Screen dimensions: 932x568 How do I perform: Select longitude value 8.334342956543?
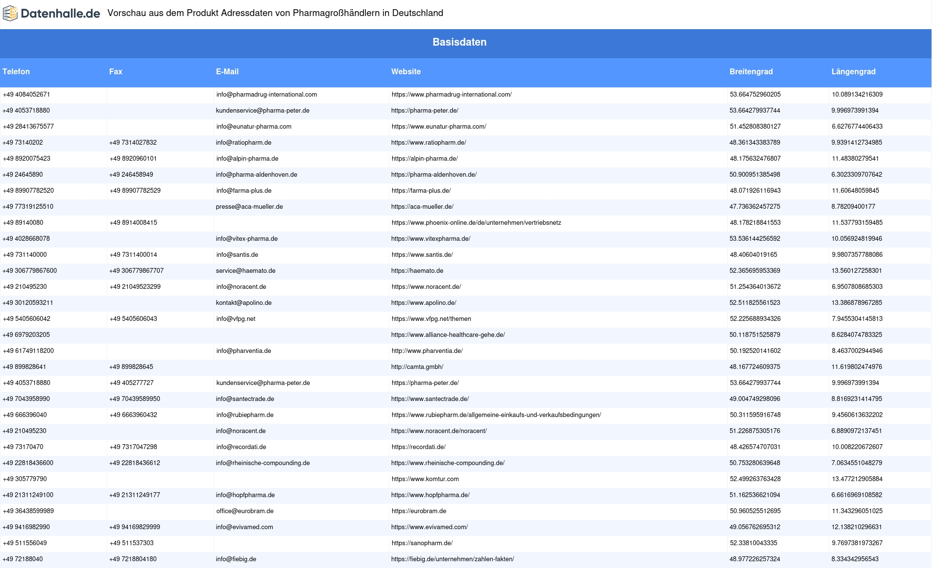855,559
